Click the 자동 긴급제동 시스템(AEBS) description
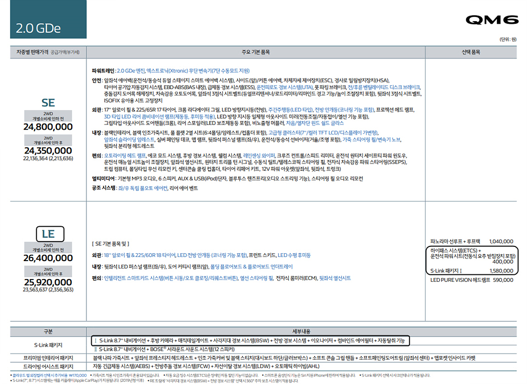The height and width of the screenshot is (384, 527). pyautogui.click(x=206, y=366)
